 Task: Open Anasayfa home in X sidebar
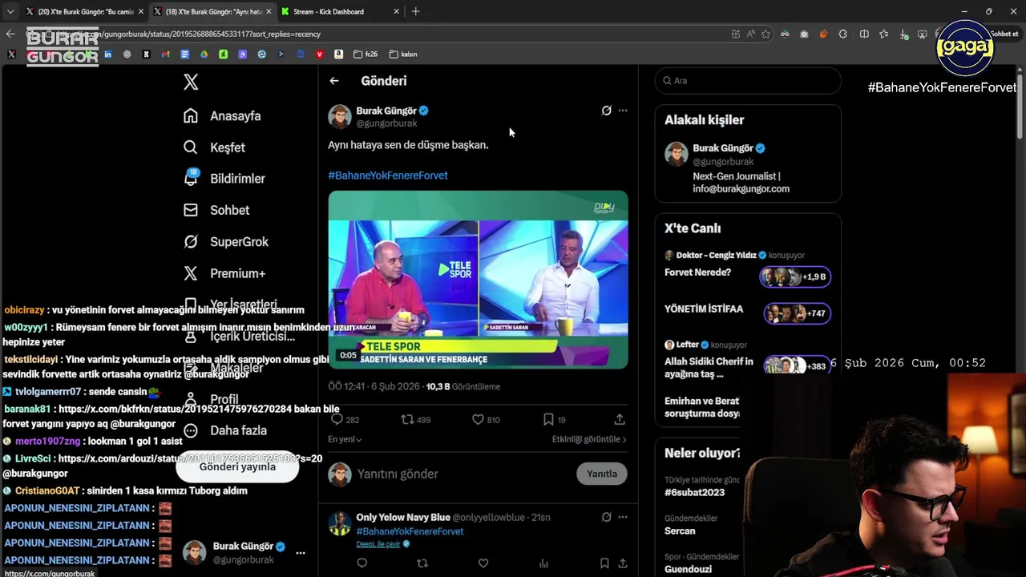[222, 116]
